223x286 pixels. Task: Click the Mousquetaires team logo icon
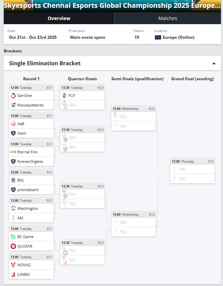click(13, 105)
